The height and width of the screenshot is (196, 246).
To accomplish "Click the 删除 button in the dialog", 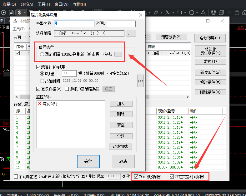I will pyautogui.click(x=121, y=114).
